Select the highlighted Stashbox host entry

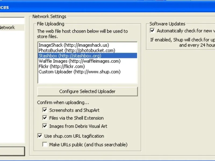tap(87, 56)
